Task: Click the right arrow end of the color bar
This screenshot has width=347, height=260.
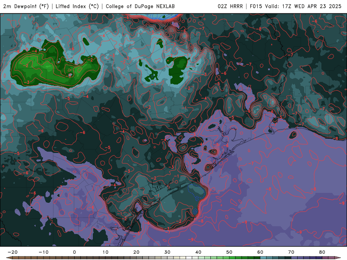Action: click(337, 258)
